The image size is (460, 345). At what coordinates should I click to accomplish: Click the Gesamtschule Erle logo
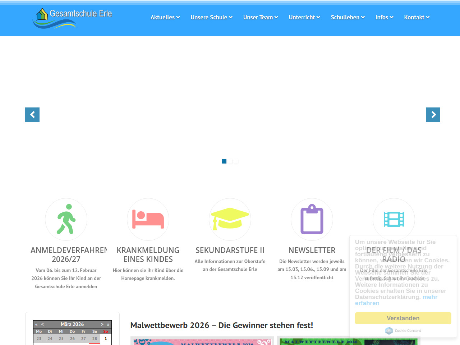72,18
